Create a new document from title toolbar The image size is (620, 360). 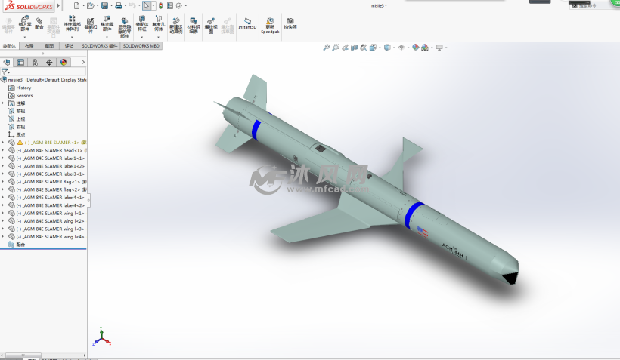click(x=76, y=5)
